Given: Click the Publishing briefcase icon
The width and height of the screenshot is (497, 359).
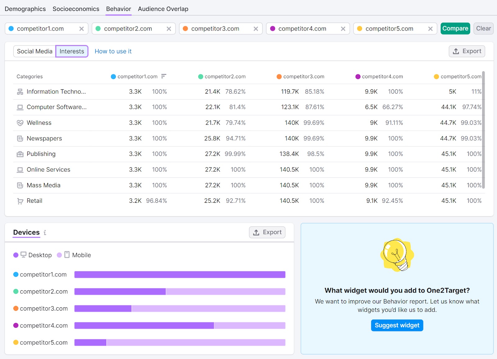Looking at the screenshot, I should (x=20, y=154).
